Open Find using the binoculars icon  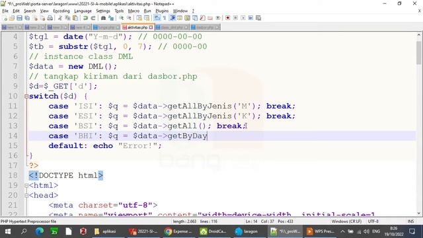tap(103, 18)
